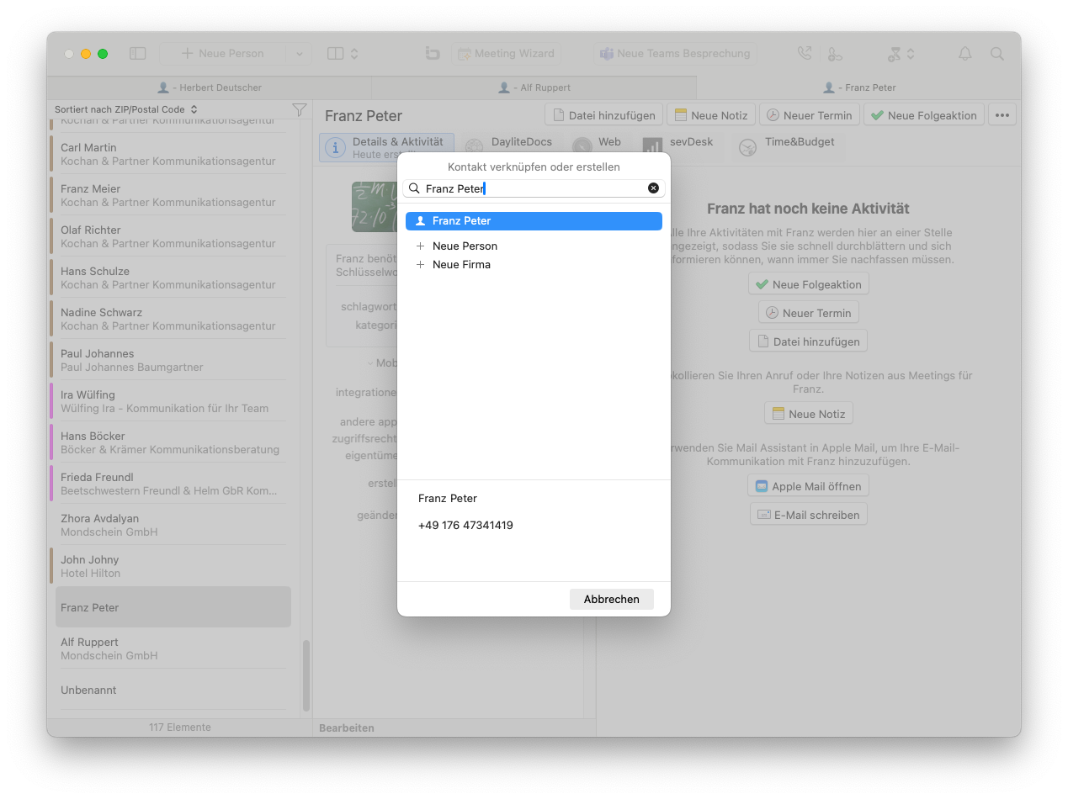Image resolution: width=1068 pixels, height=799 pixels.
Task: Click Abbrechen to cancel the dialog
Action: 612,600
